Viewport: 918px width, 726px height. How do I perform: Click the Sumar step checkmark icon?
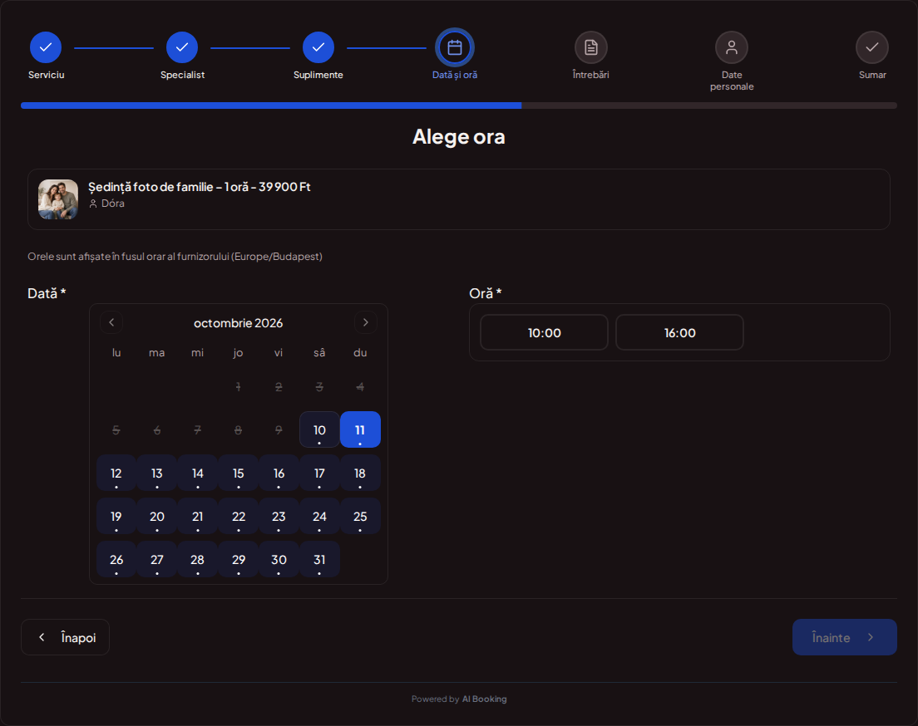872,47
